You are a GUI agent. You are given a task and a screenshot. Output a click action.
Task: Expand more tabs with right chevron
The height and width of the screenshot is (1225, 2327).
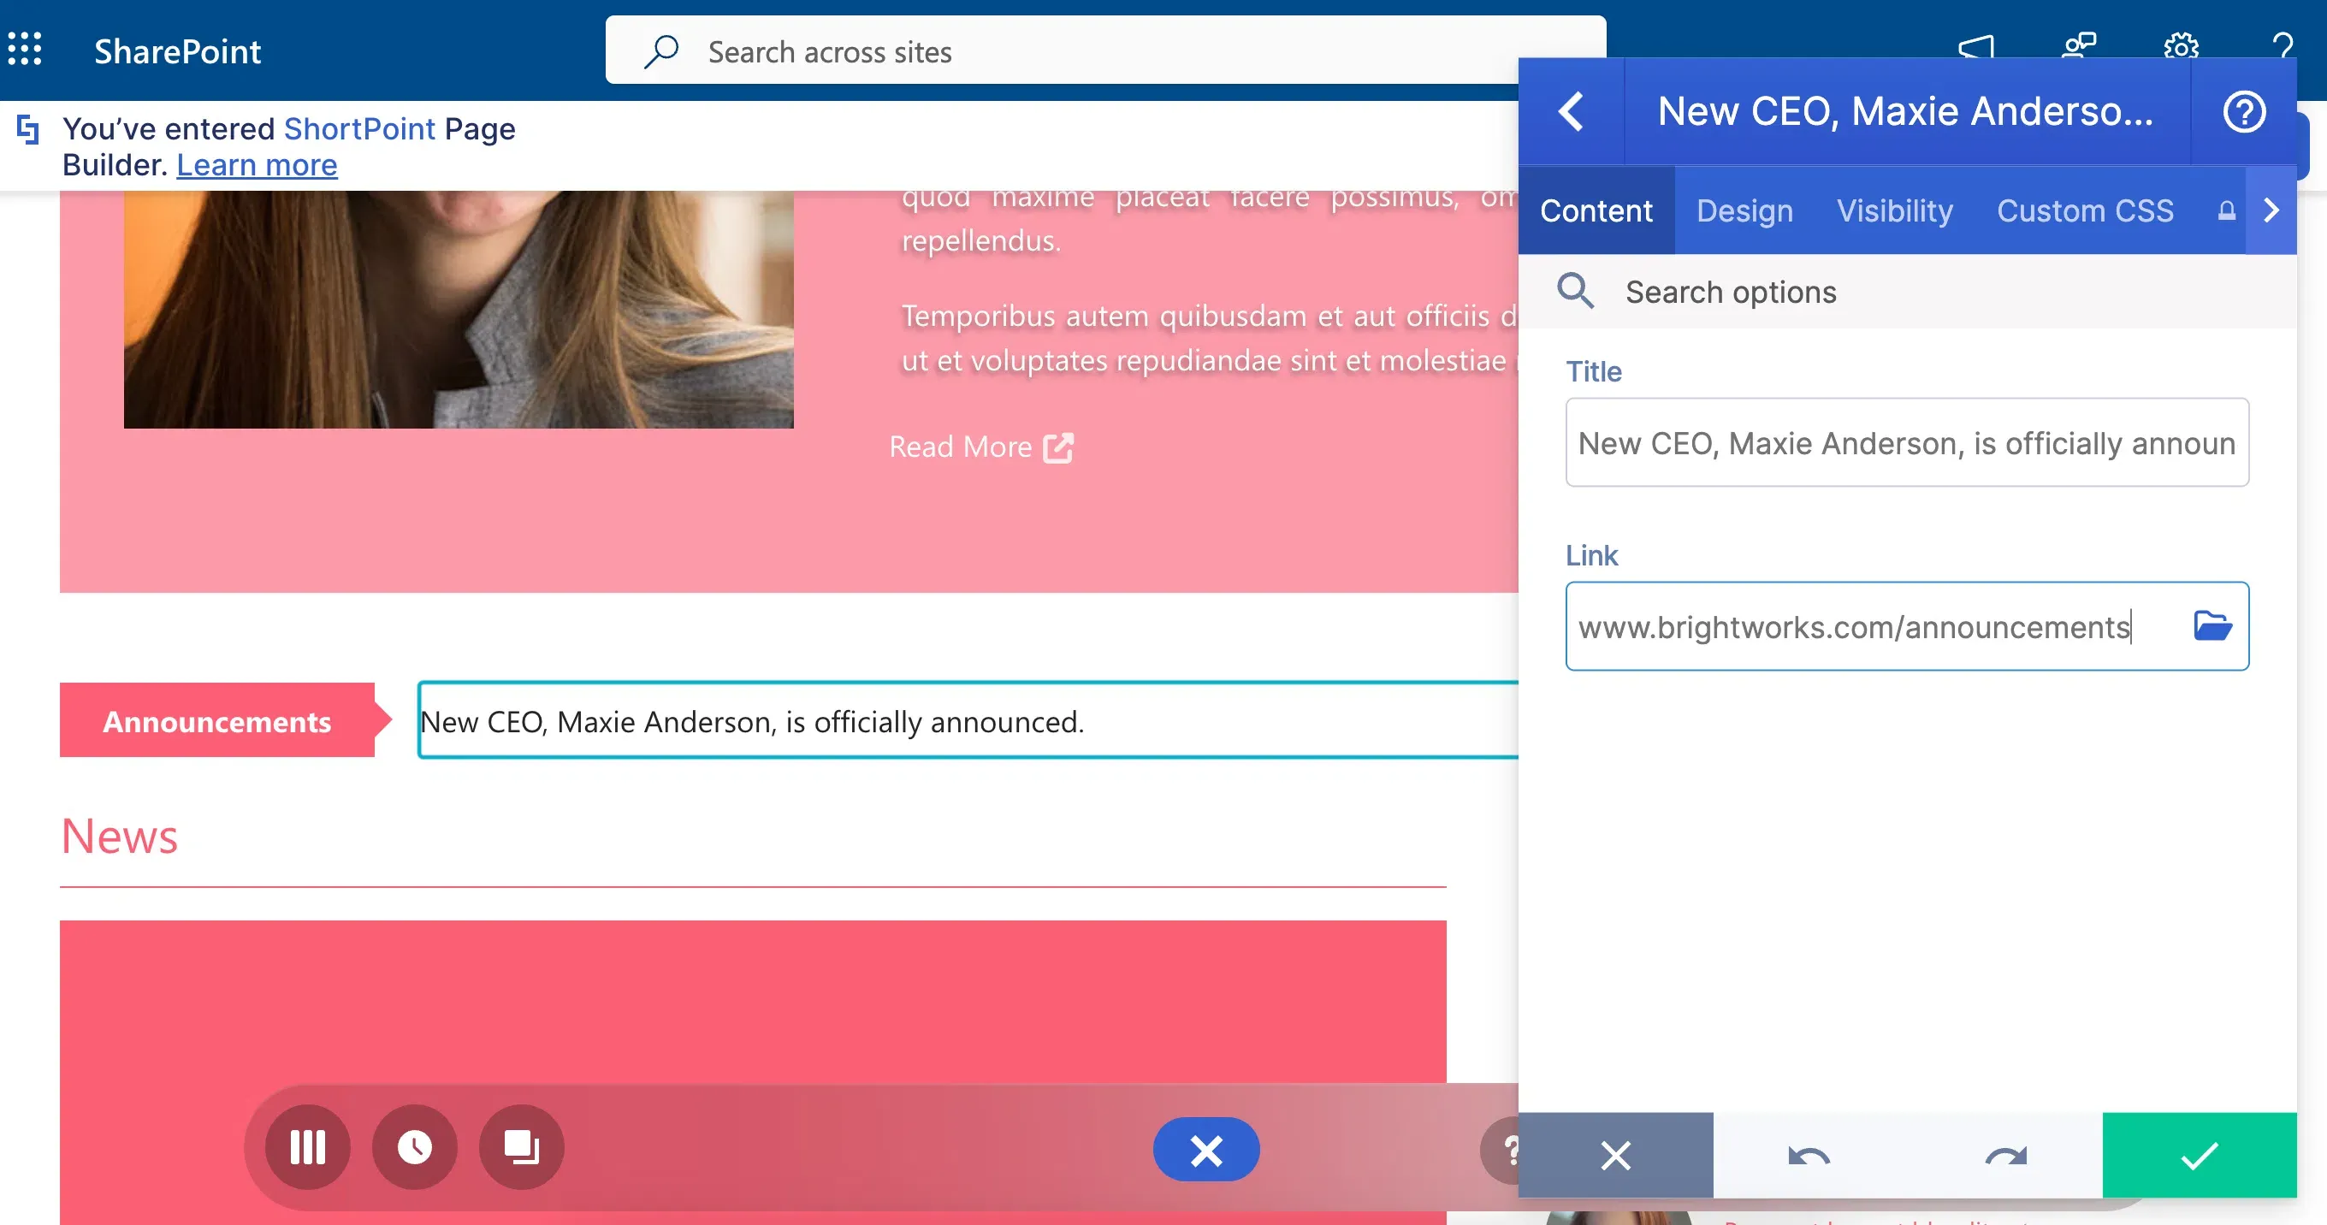click(2271, 210)
